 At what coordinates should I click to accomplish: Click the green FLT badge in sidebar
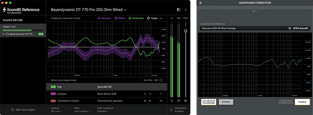(x=41, y=34)
